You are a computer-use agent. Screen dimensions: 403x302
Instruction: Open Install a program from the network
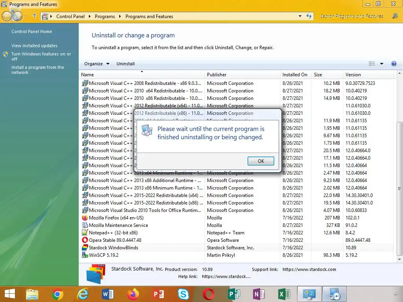click(x=38, y=70)
